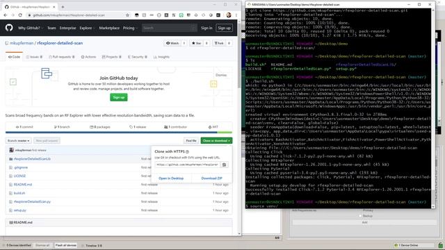Open the rfexplorerDetailedScan.py file
Image resolution: width=445 pixels, height=250 pixels.
coord(32,201)
